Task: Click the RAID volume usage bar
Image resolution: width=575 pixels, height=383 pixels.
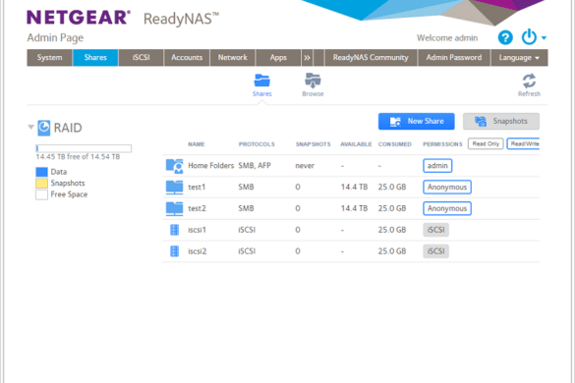Action: coord(84,148)
